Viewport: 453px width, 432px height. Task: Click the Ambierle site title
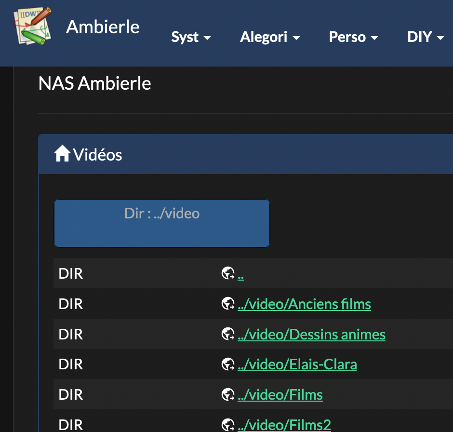(x=103, y=27)
